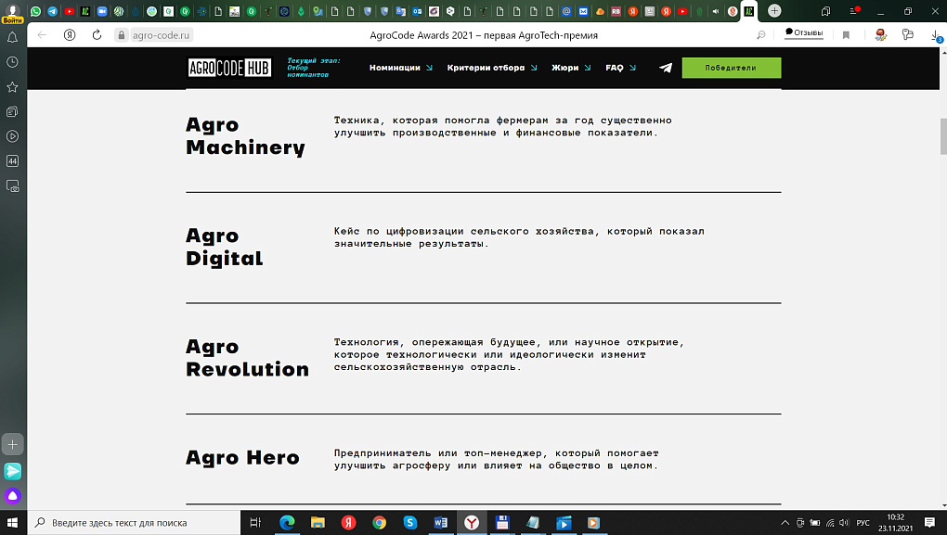Open File Explorer from the taskbar
Screen dimensions: 947x535
coord(318,522)
